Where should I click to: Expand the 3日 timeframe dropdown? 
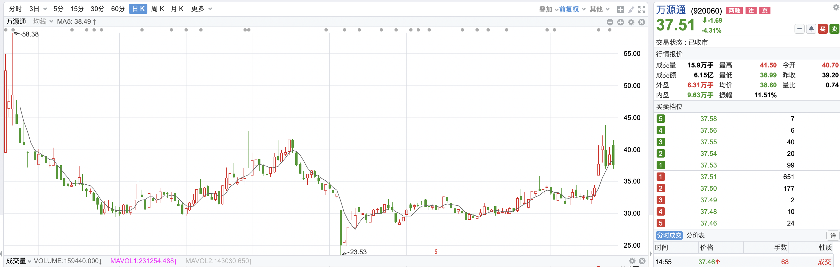tap(45, 9)
